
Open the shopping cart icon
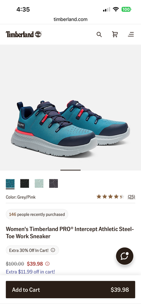115,34
